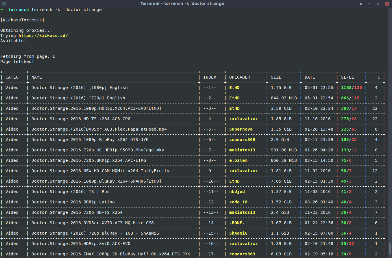Image resolution: width=392 pixels, height=258 pixels.
Task: Click uploader '.BONE.'
Action: (x=237, y=223)
